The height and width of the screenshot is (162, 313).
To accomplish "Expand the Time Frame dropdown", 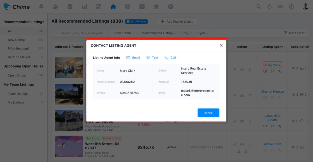I will tap(124, 33).
